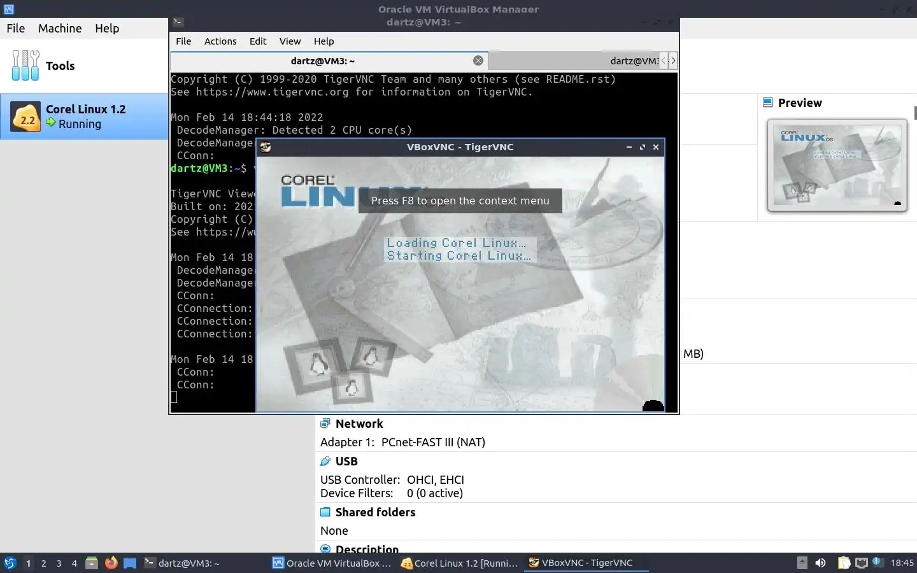Click the show desktop taskbar icon
This screenshot has height=573, width=917.
pyautogui.click(x=130, y=563)
